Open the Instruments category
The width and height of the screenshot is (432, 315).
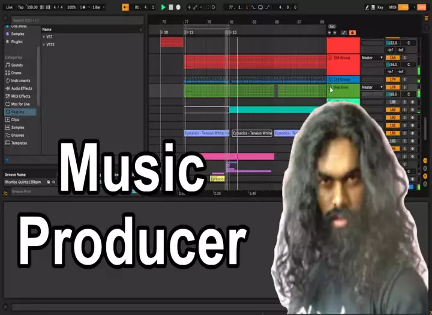(x=20, y=80)
